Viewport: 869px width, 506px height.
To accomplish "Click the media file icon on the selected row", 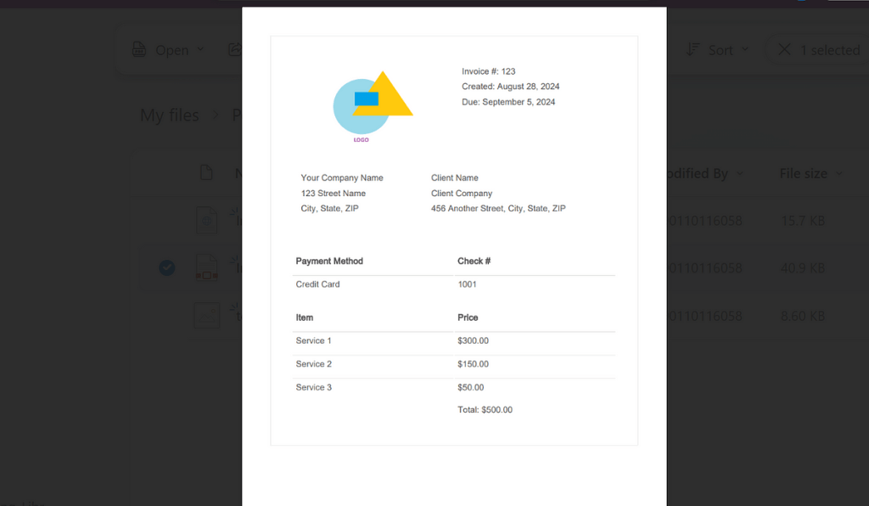I will 206,267.
